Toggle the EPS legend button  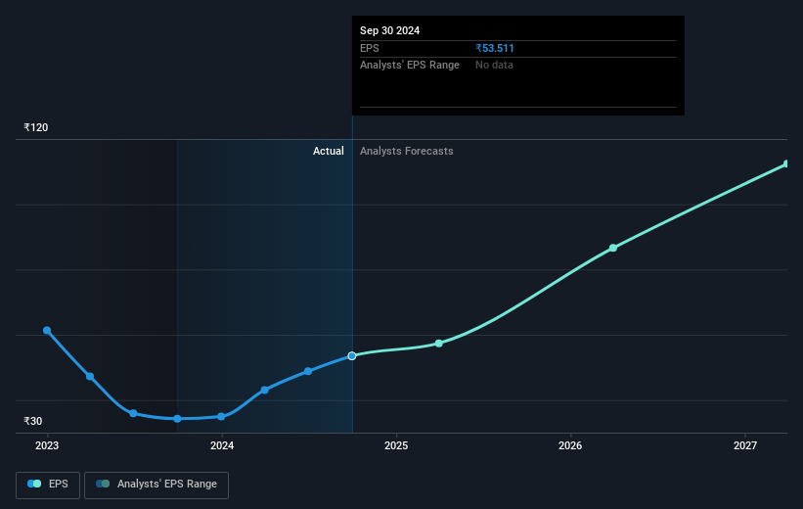tap(48, 485)
